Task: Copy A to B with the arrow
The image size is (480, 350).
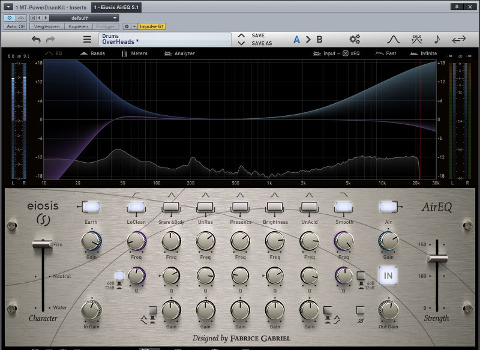Action: click(x=308, y=40)
